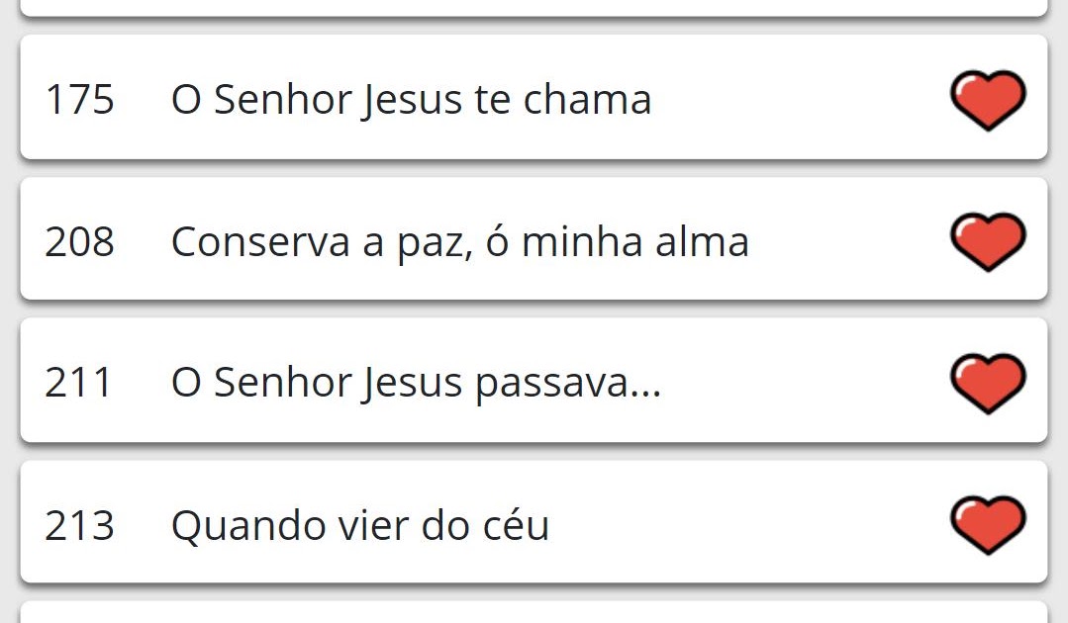Toggle the heart on Conserva a paz

point(987,241)
